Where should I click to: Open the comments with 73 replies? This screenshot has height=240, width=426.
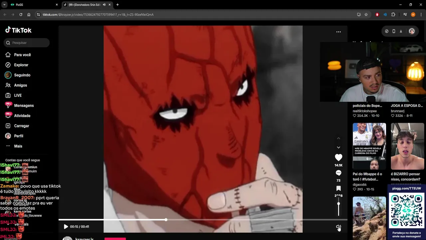pyautogui.click(x=338, y=173)
